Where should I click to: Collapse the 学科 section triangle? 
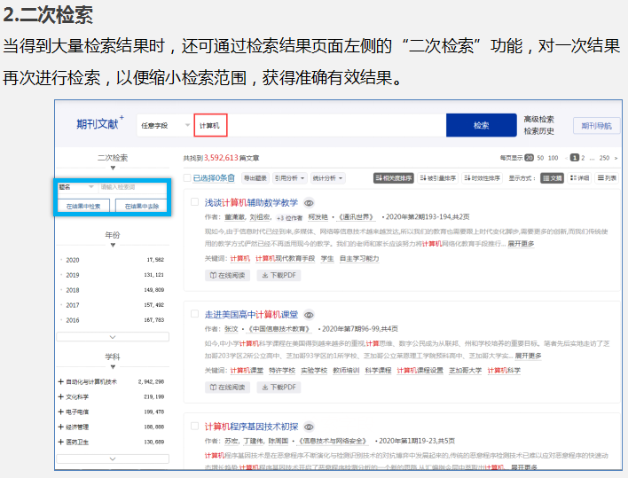[x=113, y=367]
